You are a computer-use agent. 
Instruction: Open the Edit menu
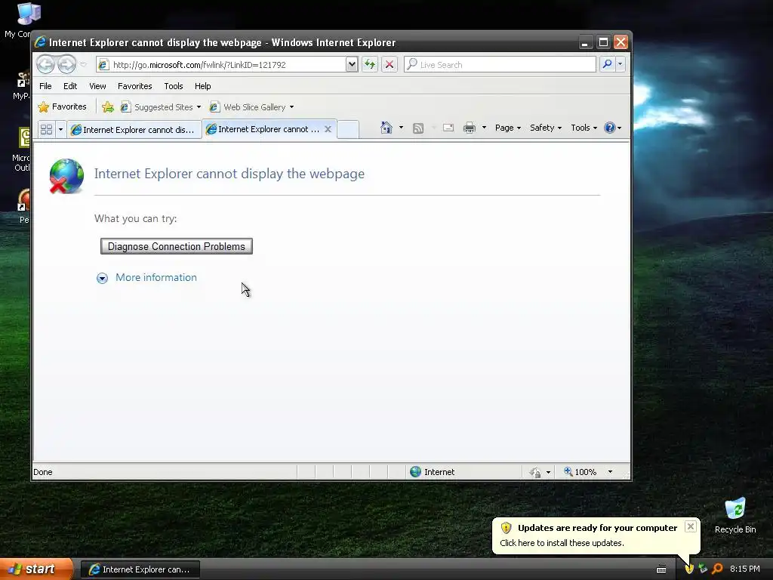[70, 86]
